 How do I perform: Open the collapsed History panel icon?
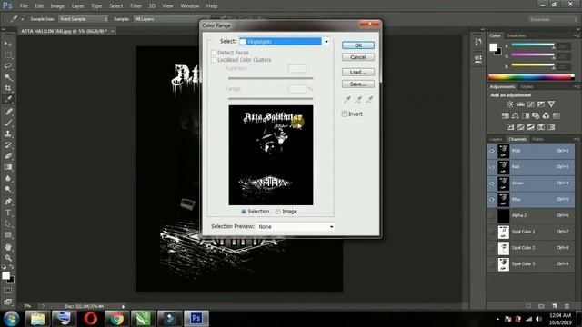click(x=478, y=42)
